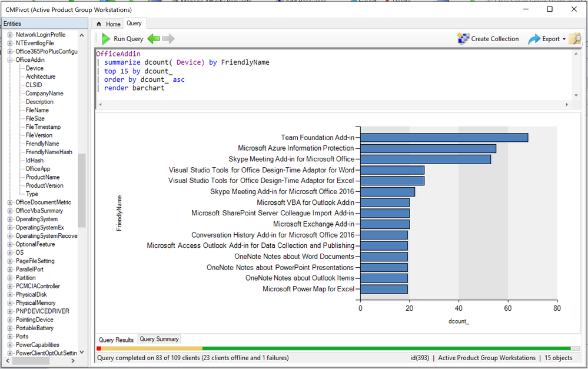Select the ProductVersion tree item
The width and height of the screenshot is (588, 369).
(44, 185)
